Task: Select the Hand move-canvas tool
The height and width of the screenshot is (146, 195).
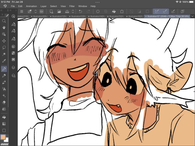Action: click(x=4, y=27)
